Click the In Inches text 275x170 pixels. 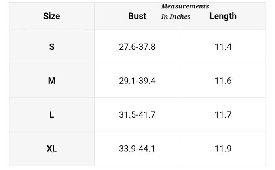coord(176,17)
